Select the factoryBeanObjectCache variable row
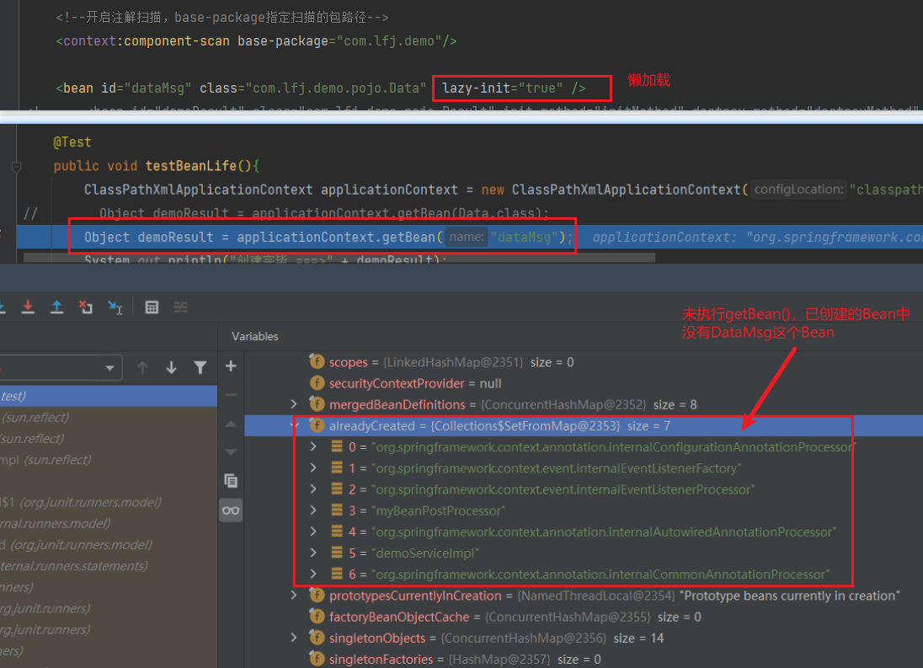The height and width of the screenshot is (668, 923). pyautogui.click(x=399, y=617)
